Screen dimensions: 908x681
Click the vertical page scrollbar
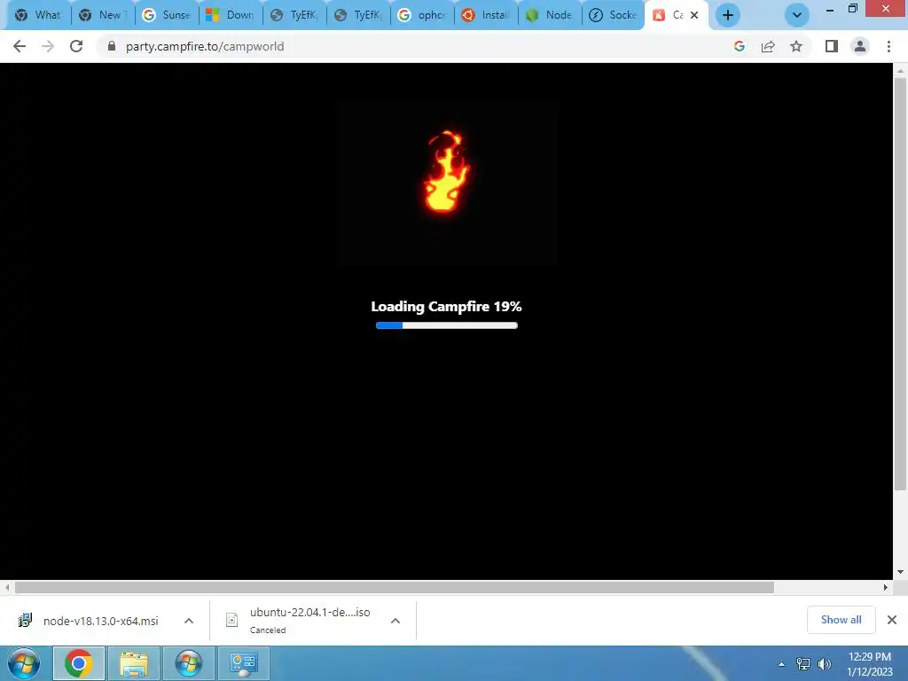coord(900,284)
